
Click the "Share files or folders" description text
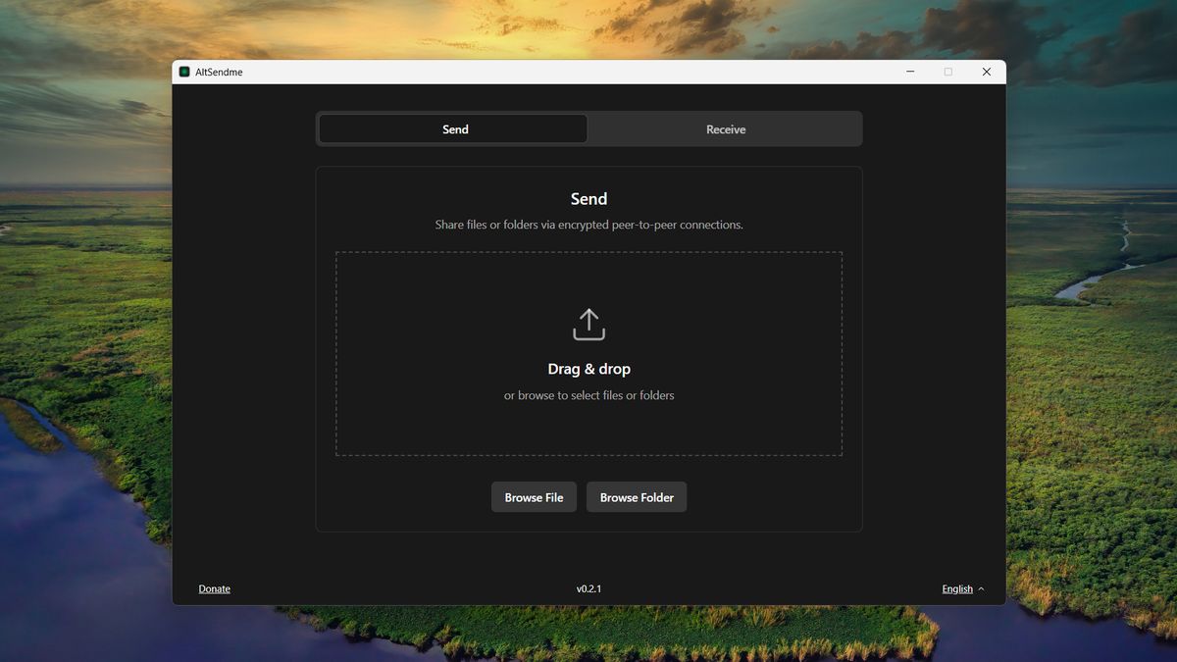tap(588, 225)
